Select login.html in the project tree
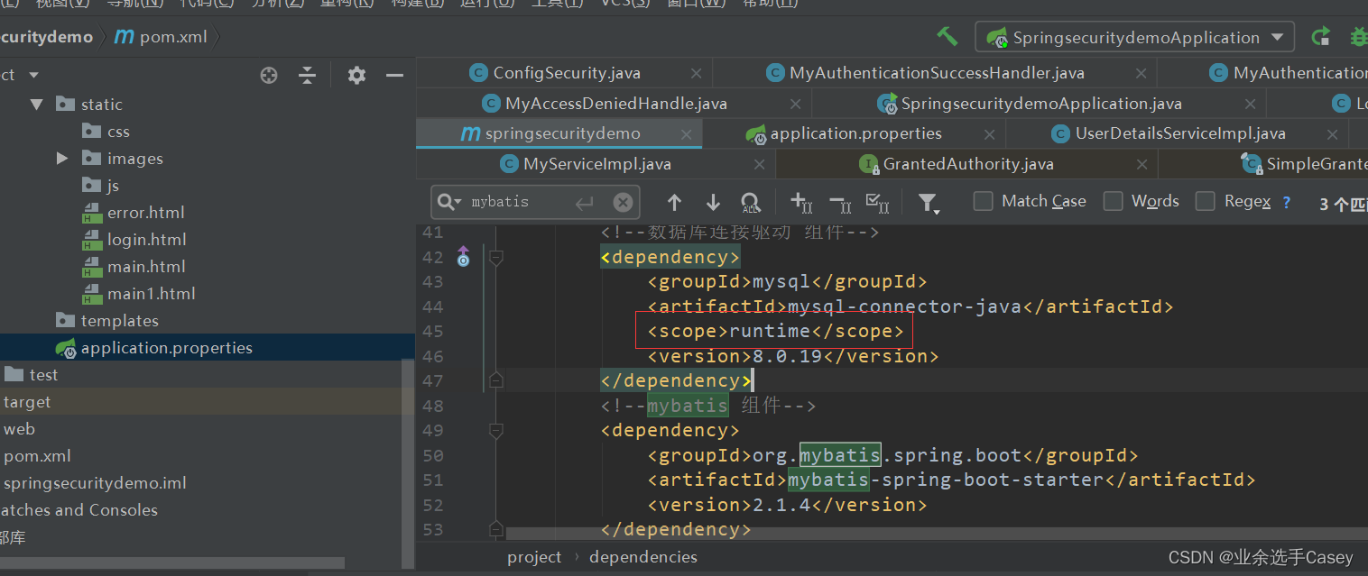This screenshot has width=1368, height=576. [x=146, y=240]
